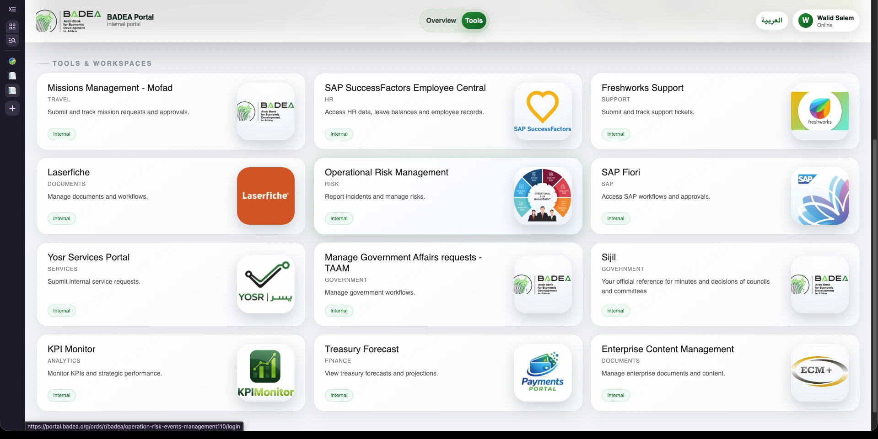Open SAP SuccessFactors Employee Central title
The width and height of the screenshot is (878, 439).
(405, 88)
